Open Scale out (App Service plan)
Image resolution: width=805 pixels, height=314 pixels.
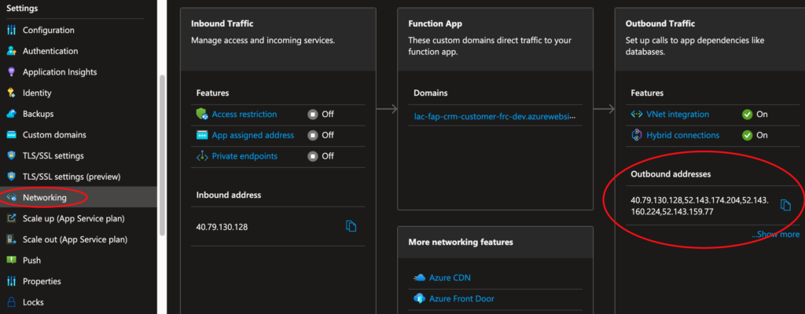(x=75, y=239)
